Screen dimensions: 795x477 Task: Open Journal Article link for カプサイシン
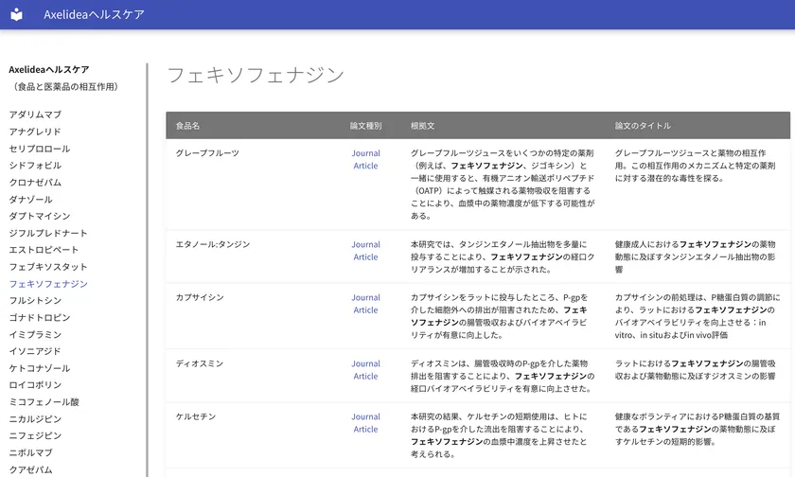click(x=365, y=304)
